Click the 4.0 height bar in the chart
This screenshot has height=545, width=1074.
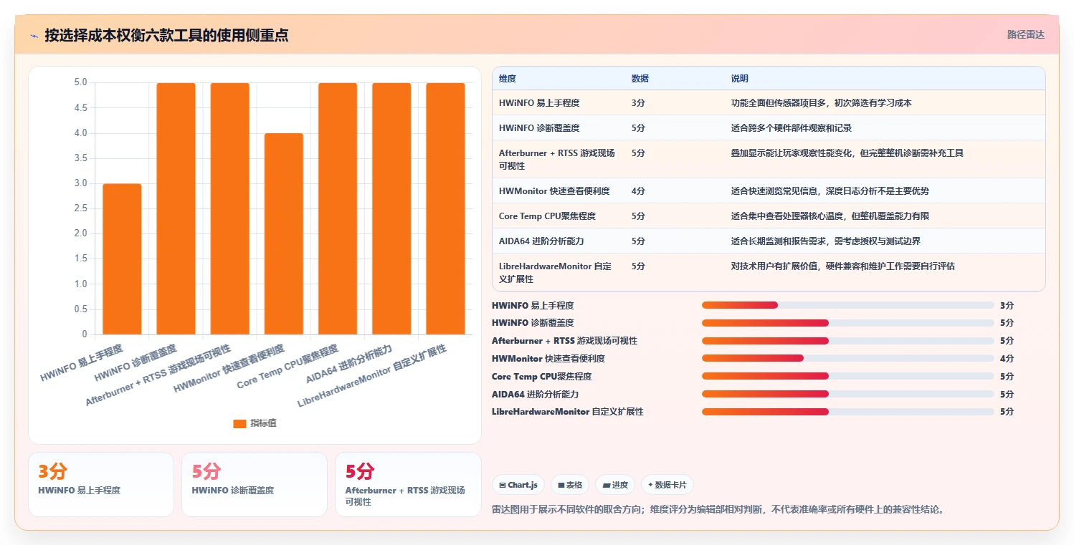(284, 233)
